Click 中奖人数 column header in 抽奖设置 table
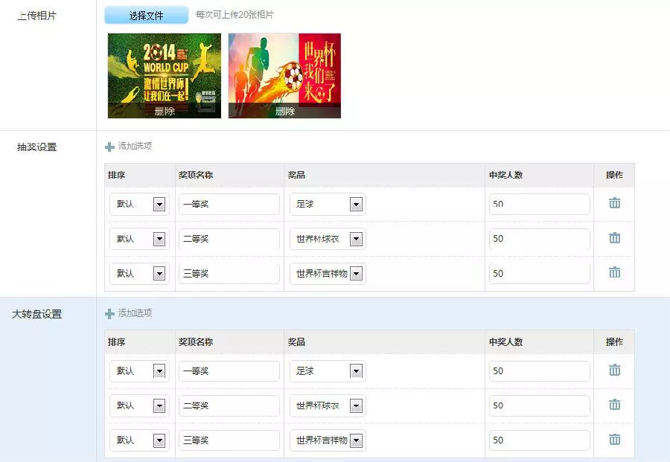670x462 pixels. tap(506, 175)
